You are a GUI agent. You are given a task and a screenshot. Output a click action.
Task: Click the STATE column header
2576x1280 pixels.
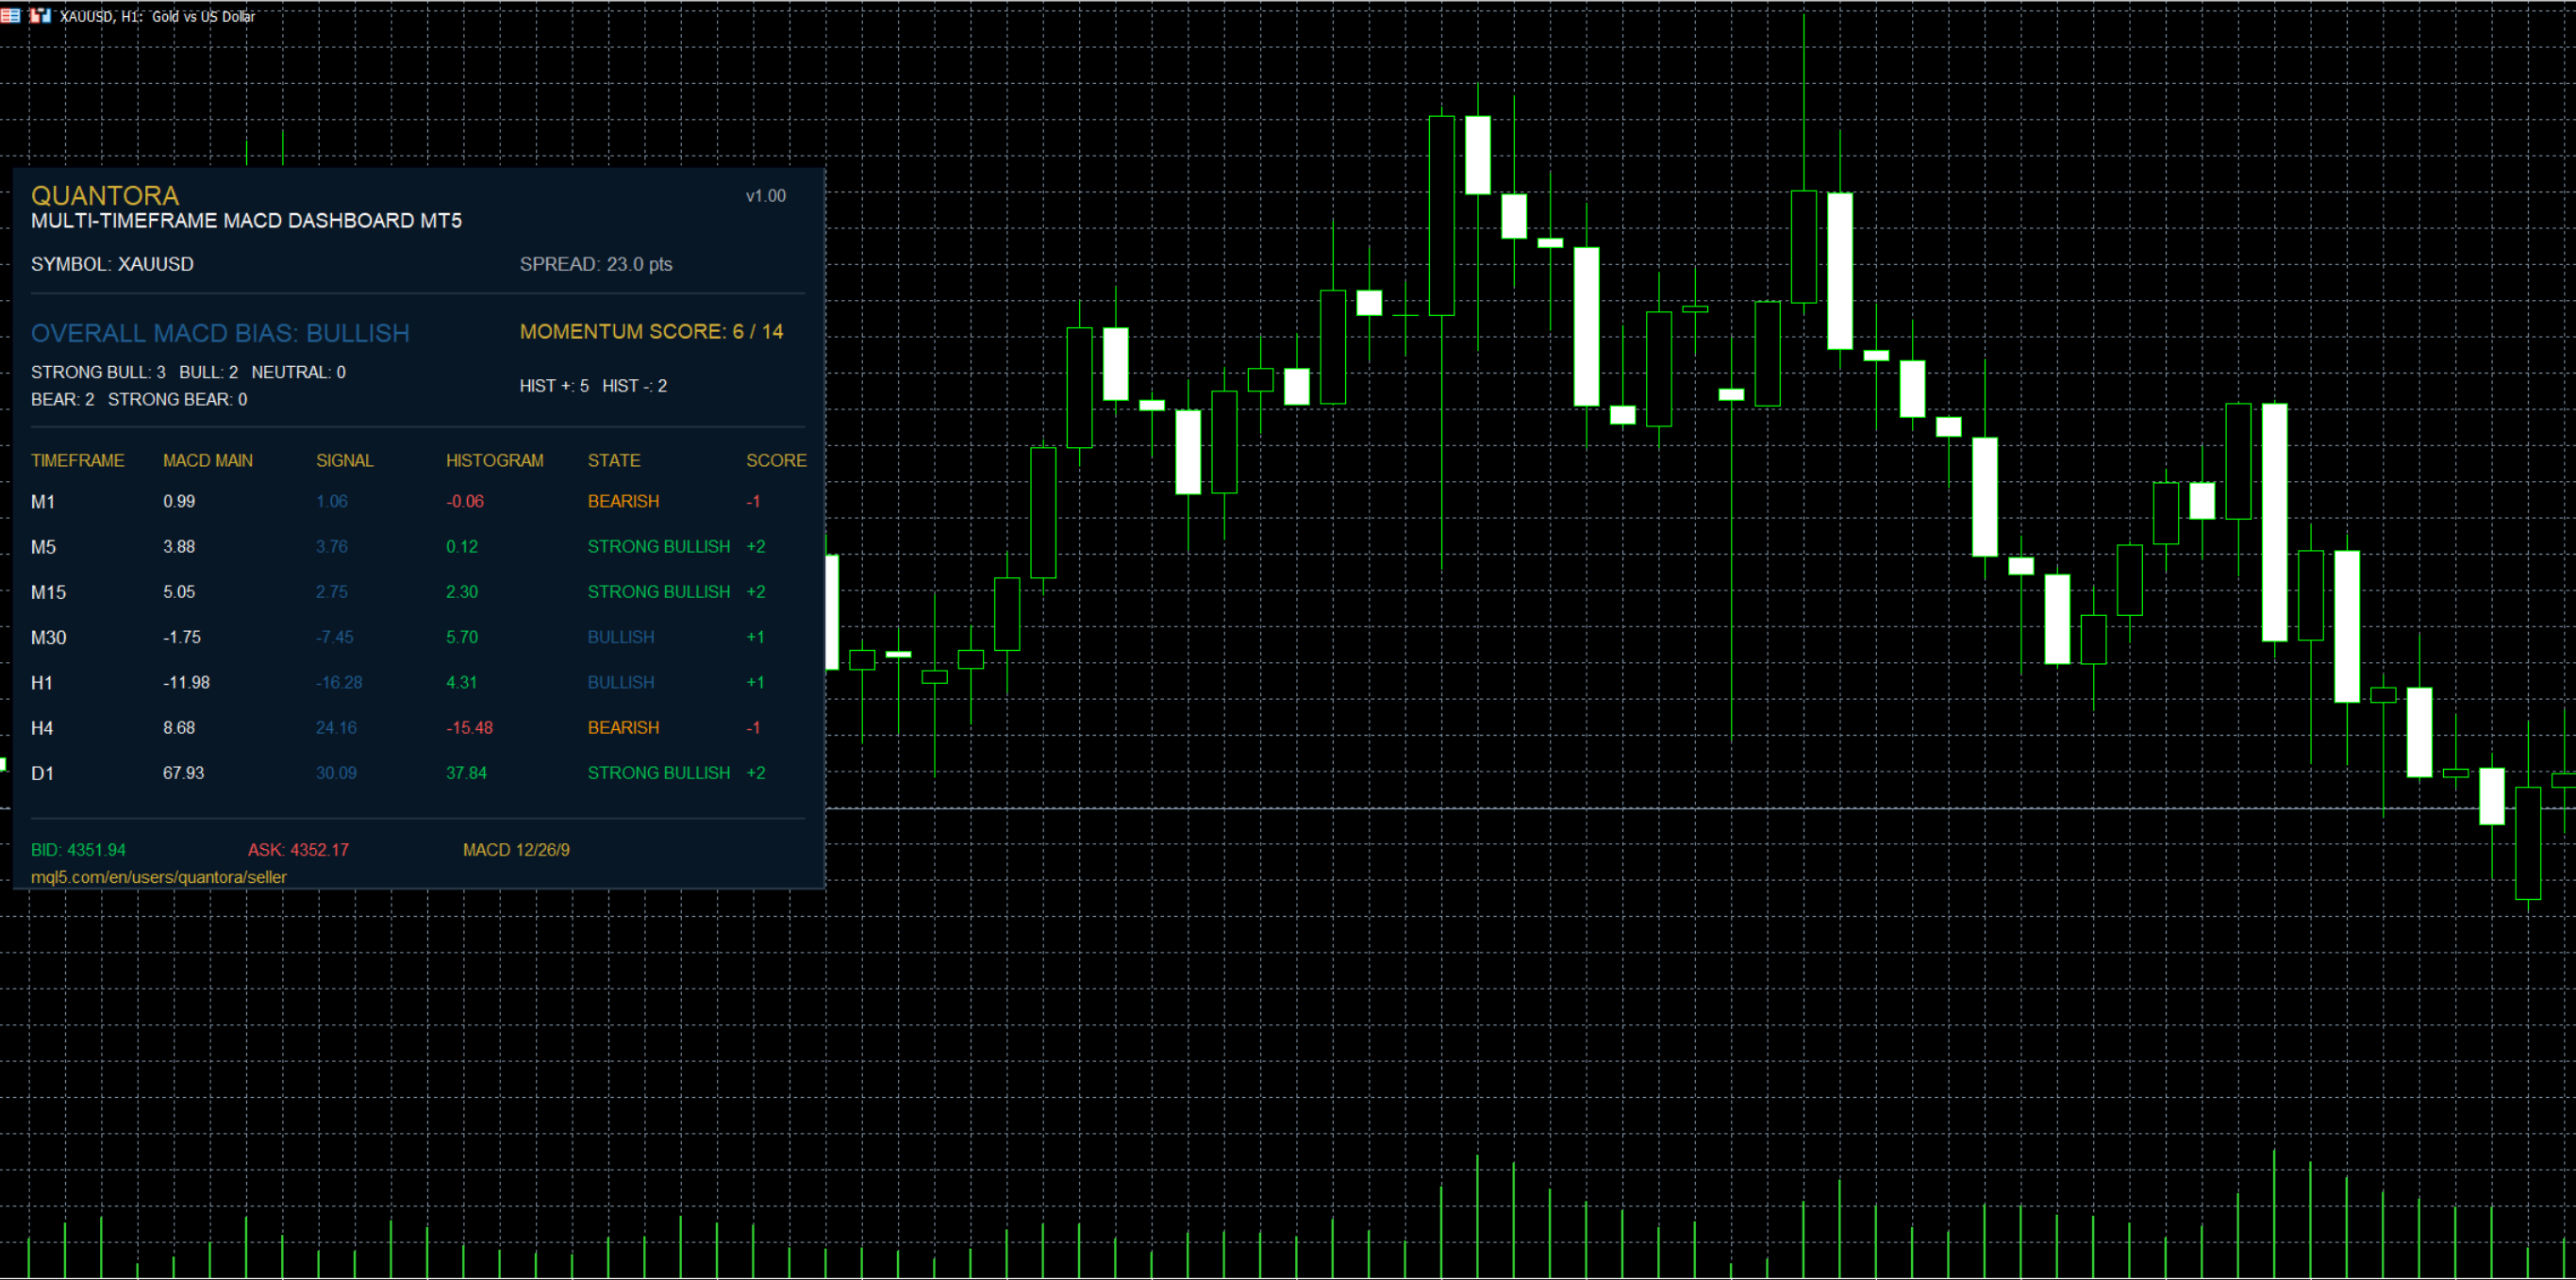click(x=613, y=460)
